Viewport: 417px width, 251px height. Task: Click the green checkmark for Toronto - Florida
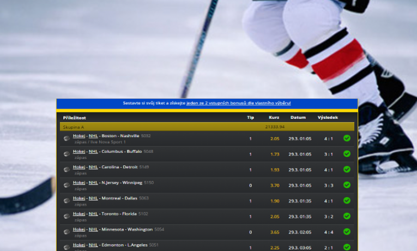[347, 216]
